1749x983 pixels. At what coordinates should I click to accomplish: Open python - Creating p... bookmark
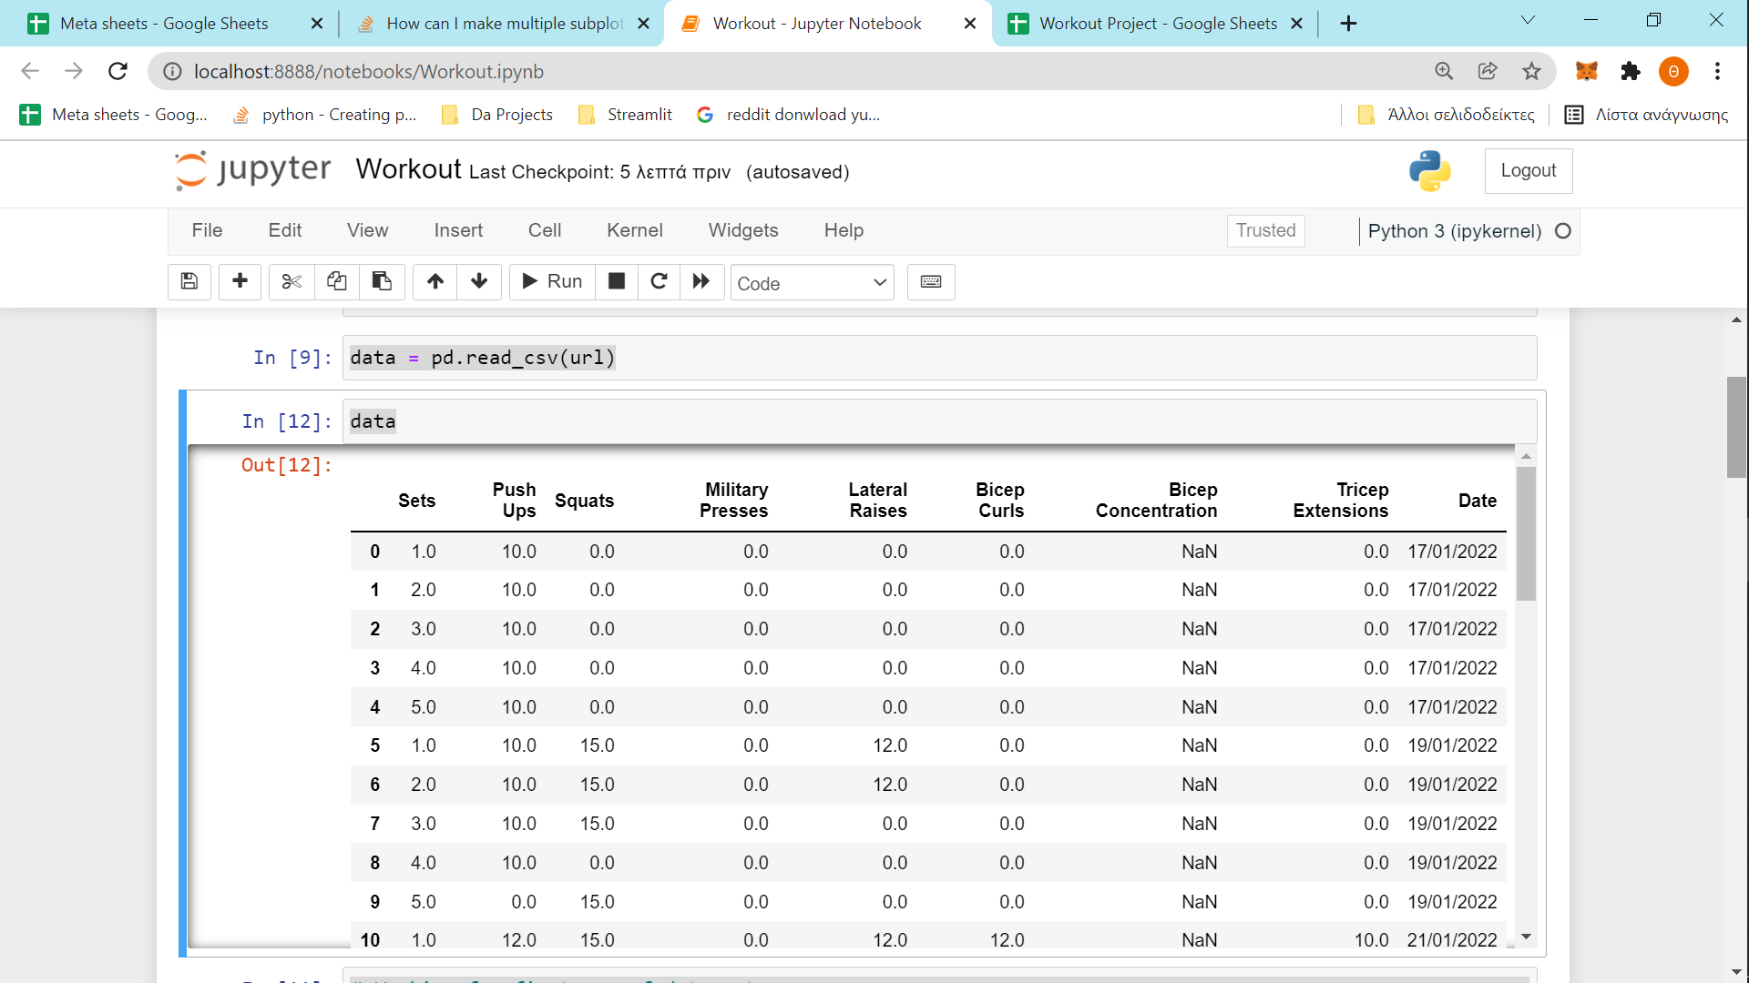(x=324, y=115)
